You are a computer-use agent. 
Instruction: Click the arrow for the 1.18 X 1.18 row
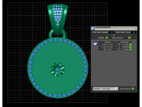pos(131,45)
